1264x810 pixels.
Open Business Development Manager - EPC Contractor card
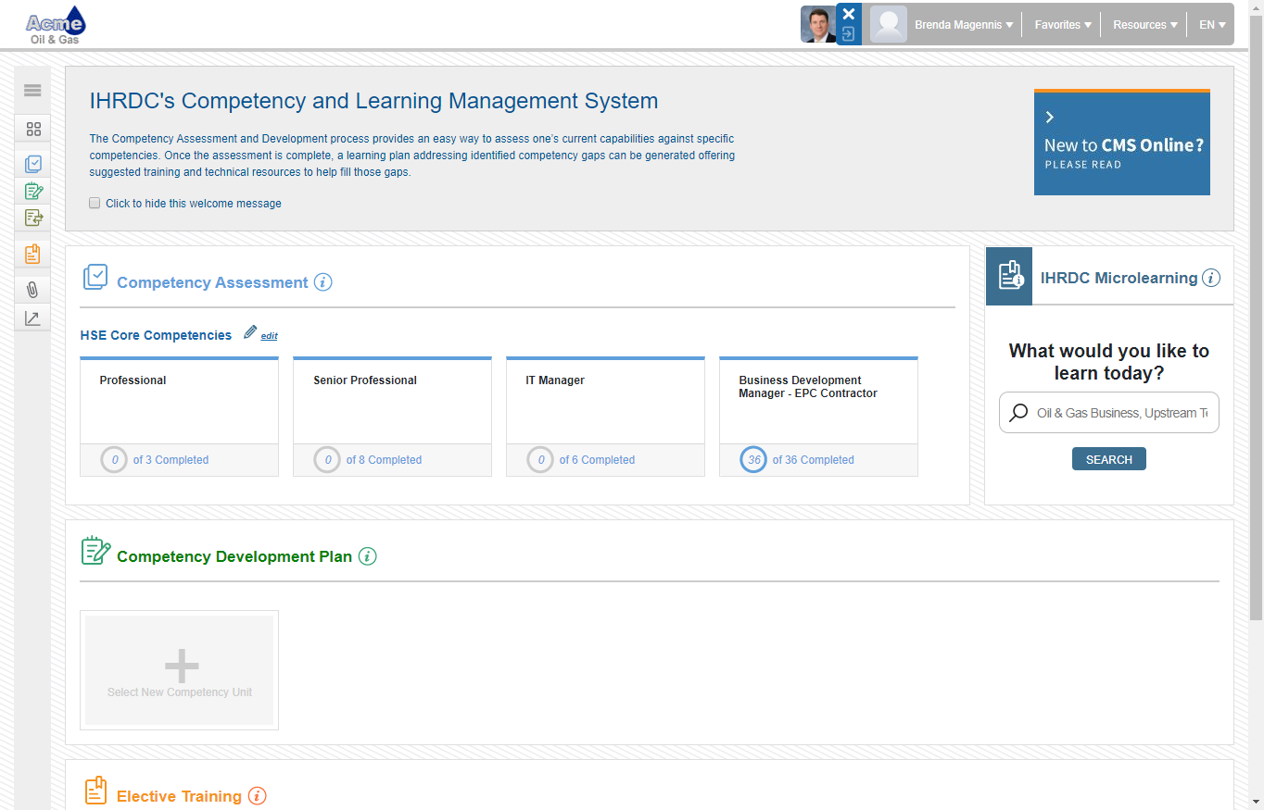819,417
